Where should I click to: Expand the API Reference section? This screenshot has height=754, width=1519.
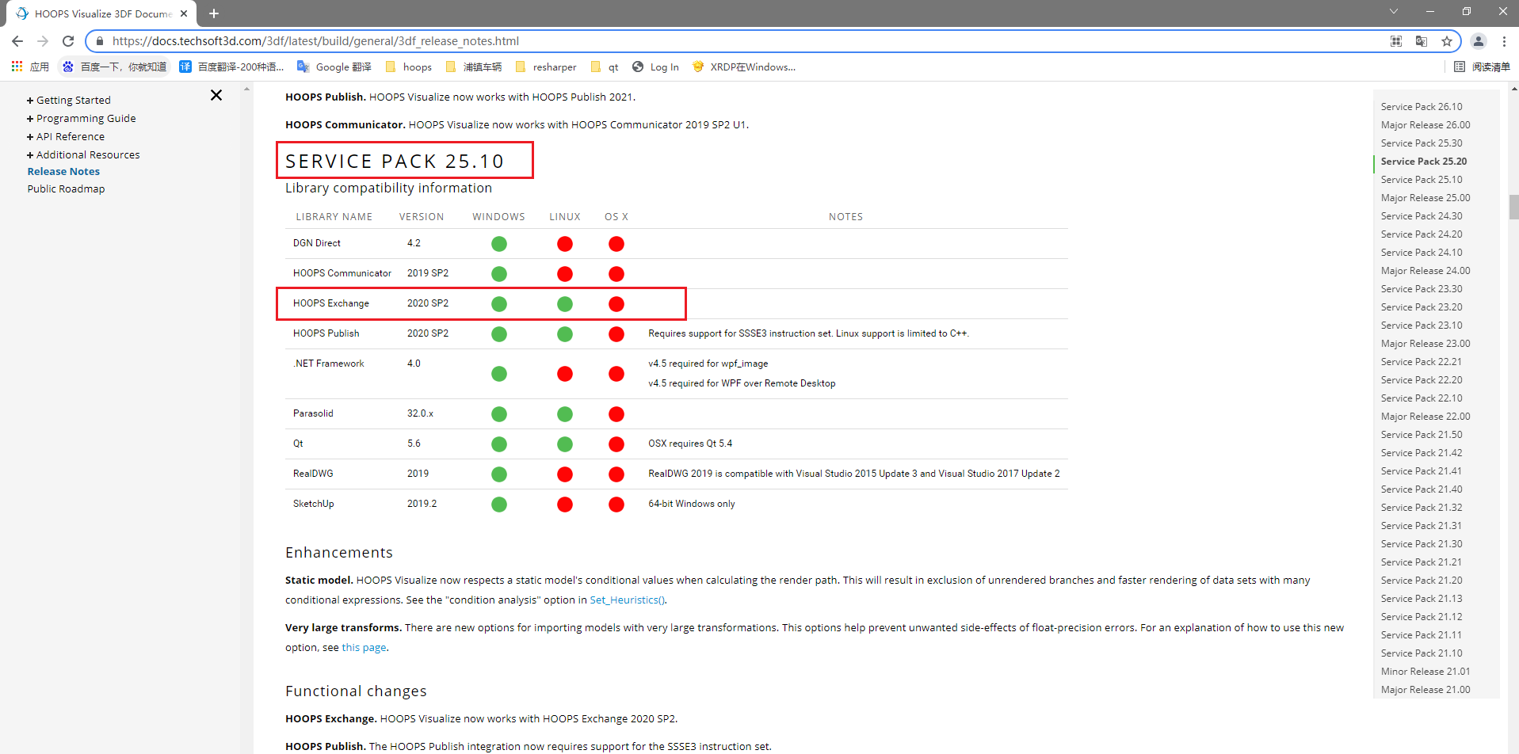point(66,136)
